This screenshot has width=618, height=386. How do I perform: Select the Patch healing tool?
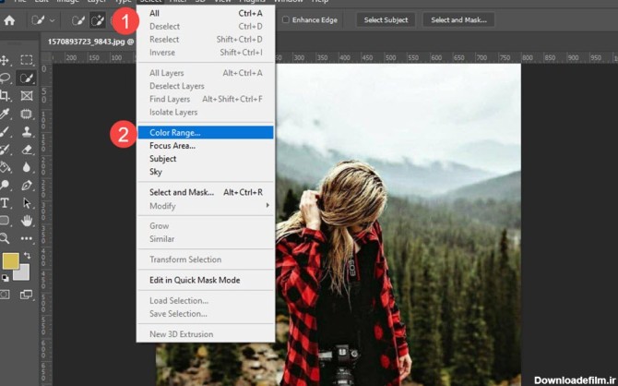coord(27,114)
